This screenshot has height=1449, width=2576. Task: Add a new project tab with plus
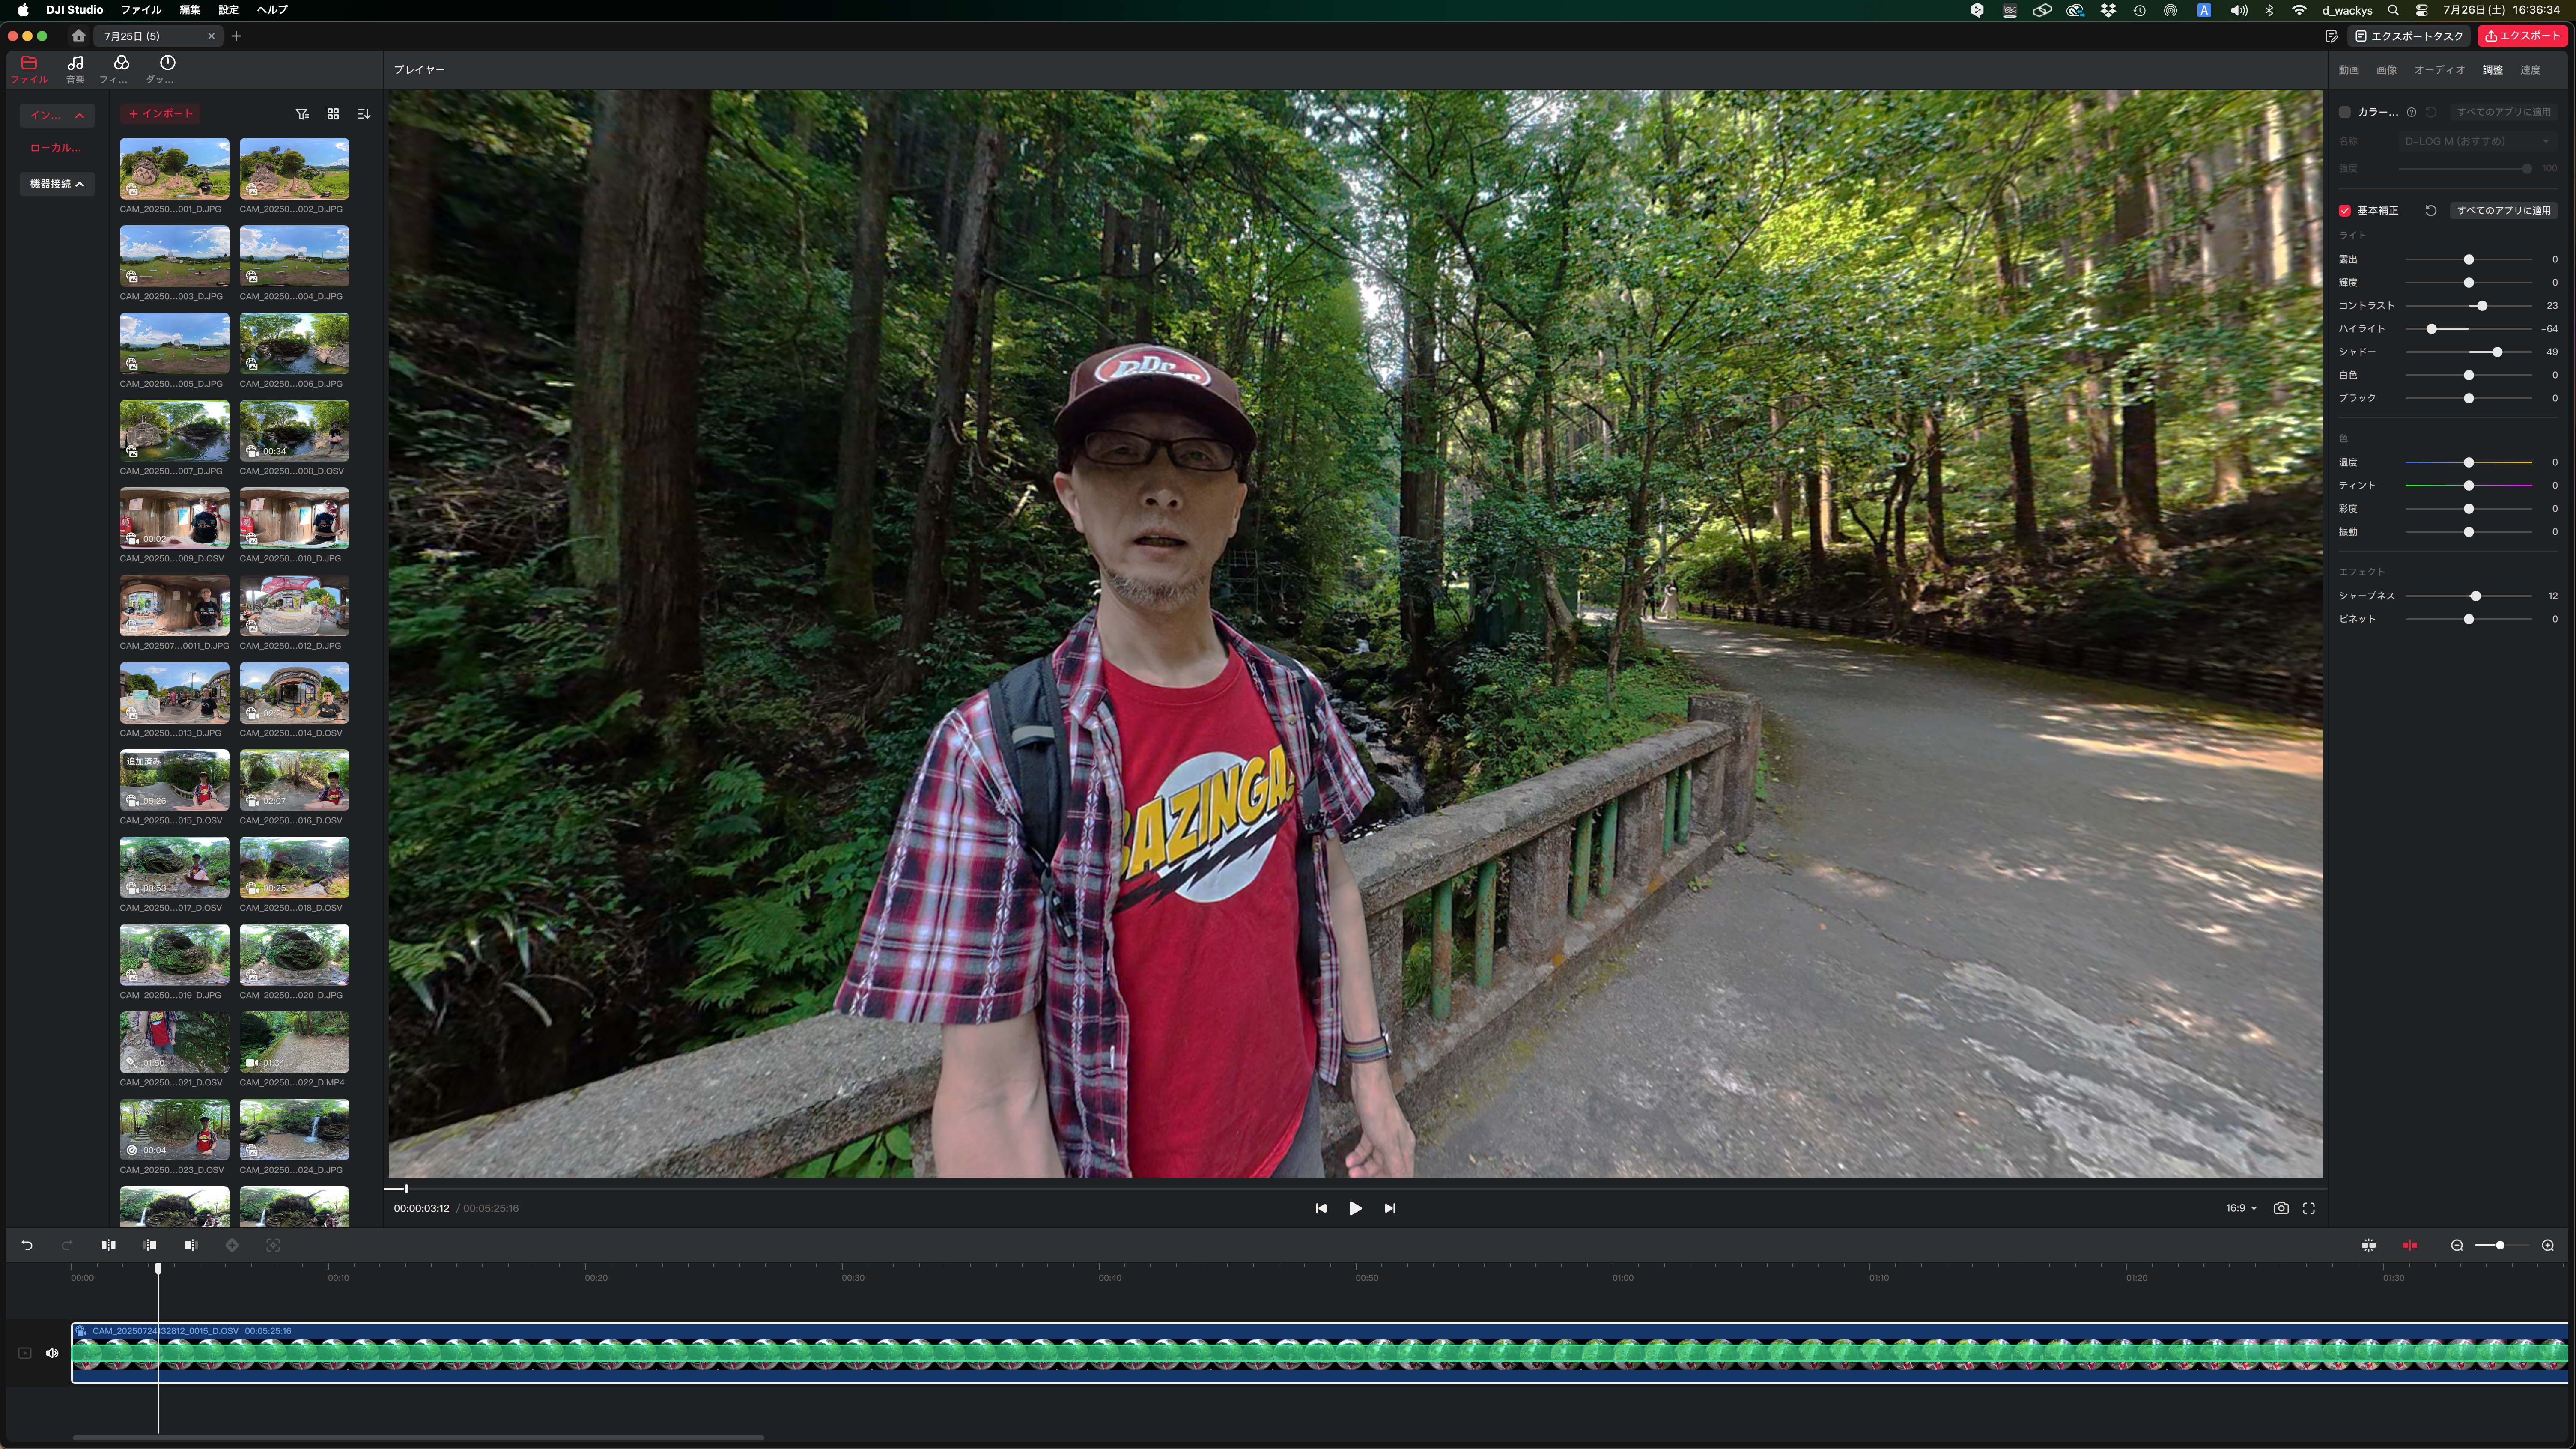click(x=236, y=36)
